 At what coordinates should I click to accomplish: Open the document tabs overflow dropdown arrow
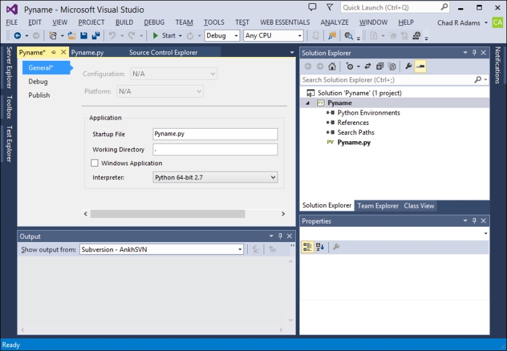[292, 53]
